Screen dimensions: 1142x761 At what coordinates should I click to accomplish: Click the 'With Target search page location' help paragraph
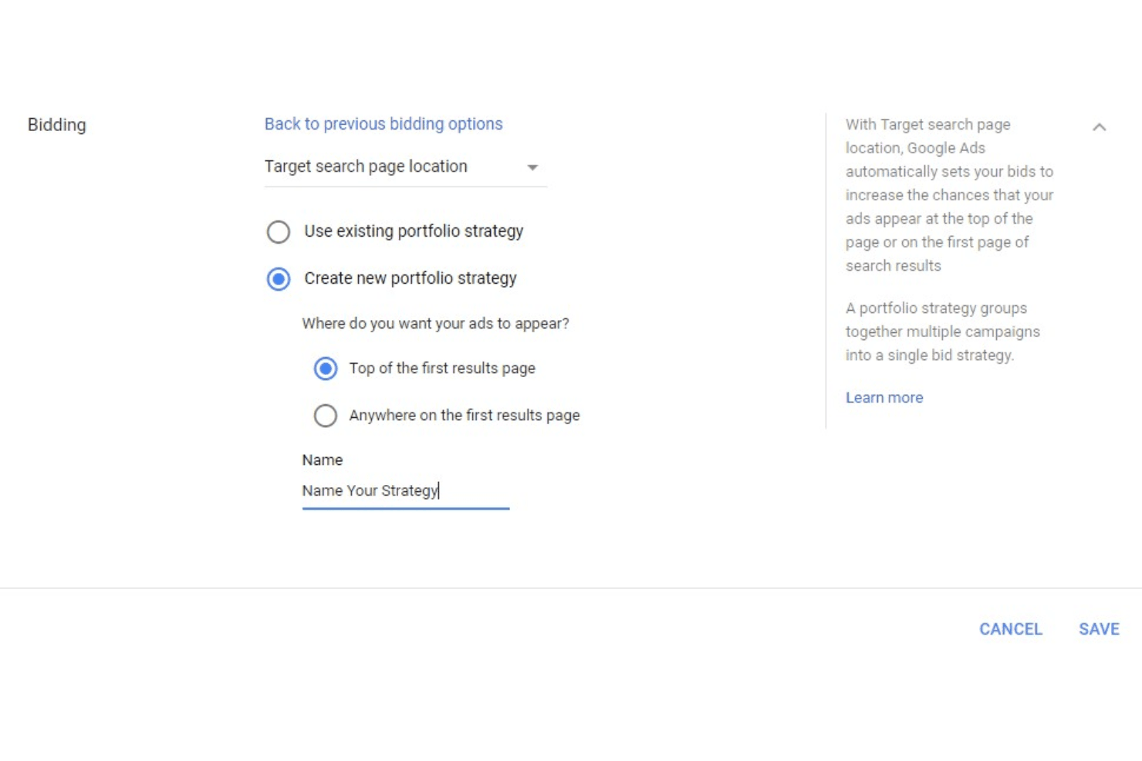pos(949,195)
